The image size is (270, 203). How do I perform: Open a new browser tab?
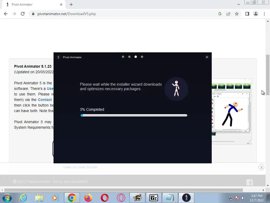[71, 4]
